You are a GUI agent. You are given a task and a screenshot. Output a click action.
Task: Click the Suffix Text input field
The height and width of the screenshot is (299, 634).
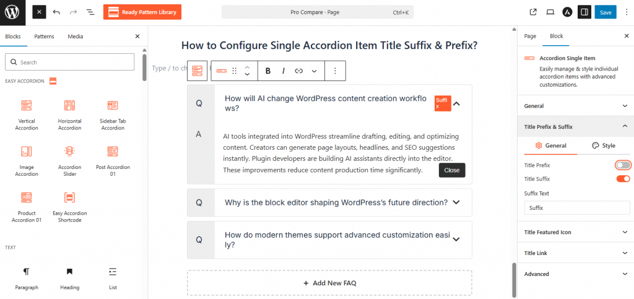point(577,208)
